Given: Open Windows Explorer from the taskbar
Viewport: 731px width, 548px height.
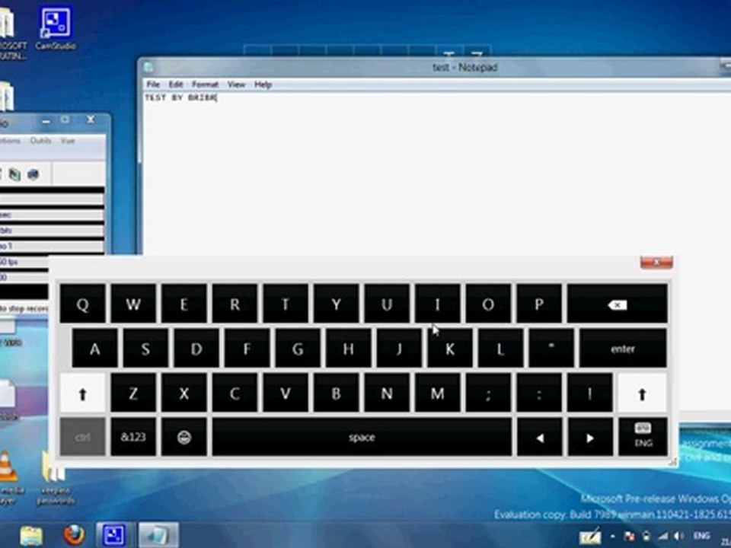Looking at the screenshot, I should click(31, 535).
